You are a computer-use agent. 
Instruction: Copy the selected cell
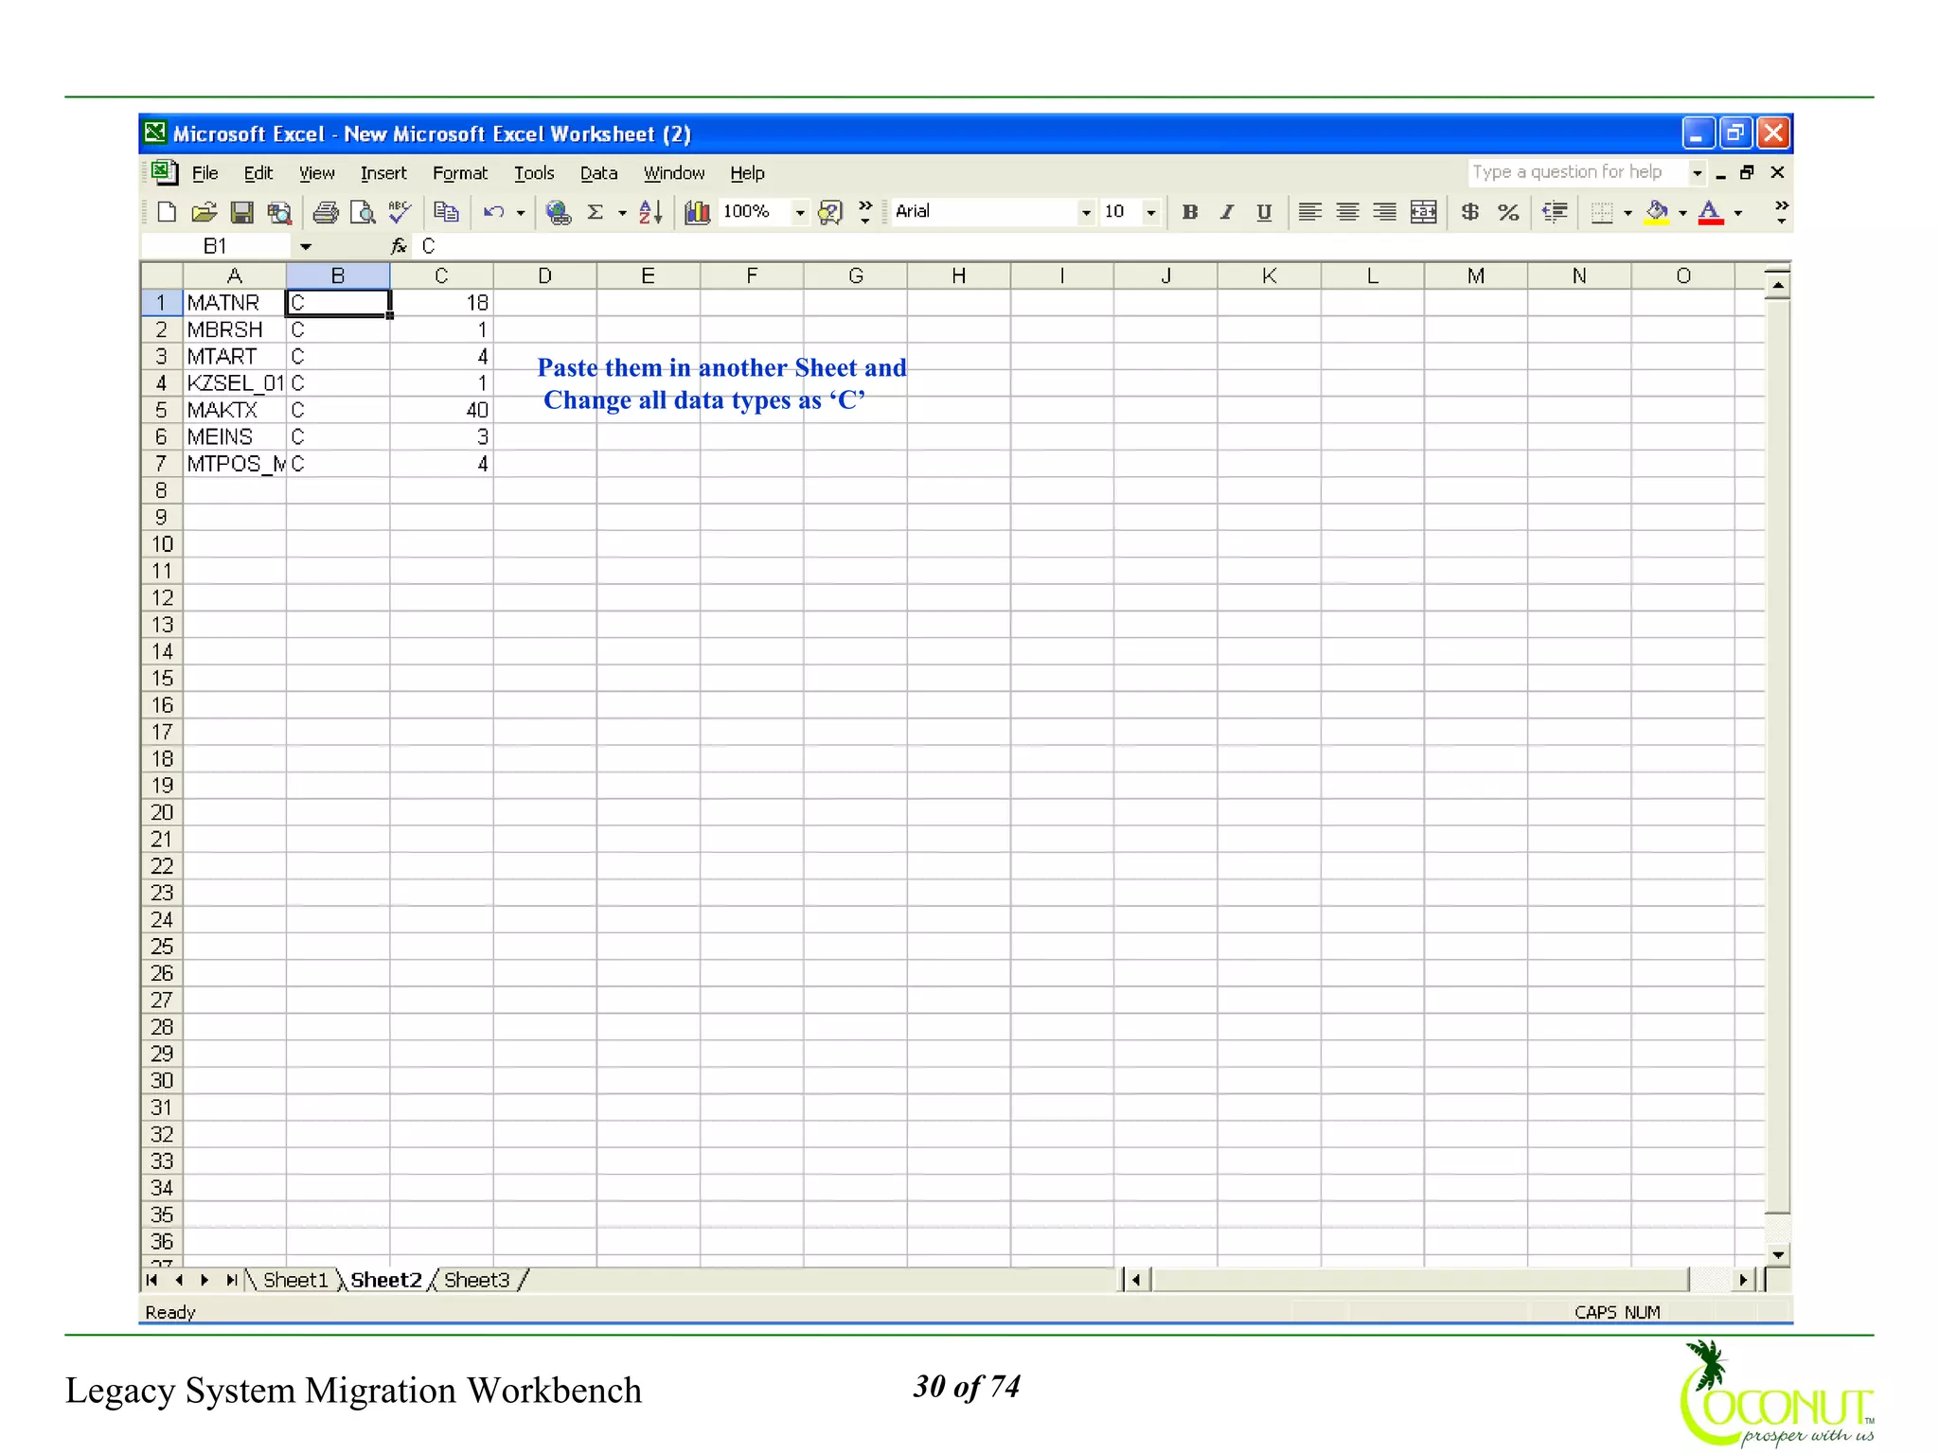[x=446, y=212]
